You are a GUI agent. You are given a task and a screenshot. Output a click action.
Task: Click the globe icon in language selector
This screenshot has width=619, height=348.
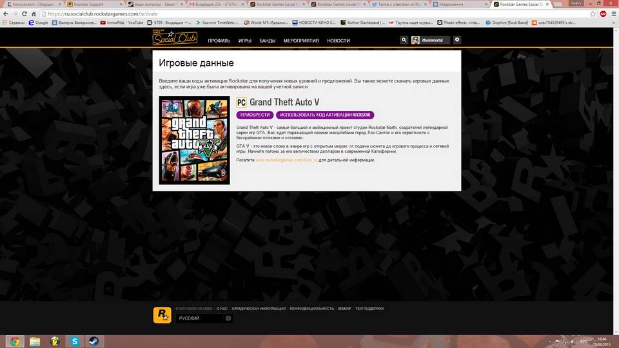(228, 318)
